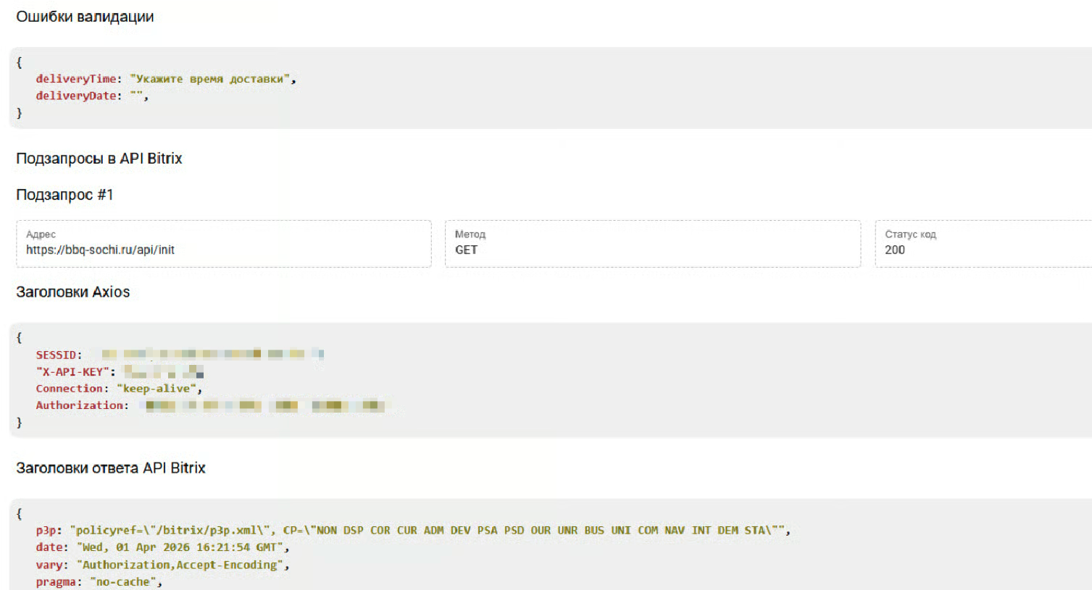Click the pragma "no-cache" value
The width and height of the screenshot is (1092, 590).
click(122, 582)
